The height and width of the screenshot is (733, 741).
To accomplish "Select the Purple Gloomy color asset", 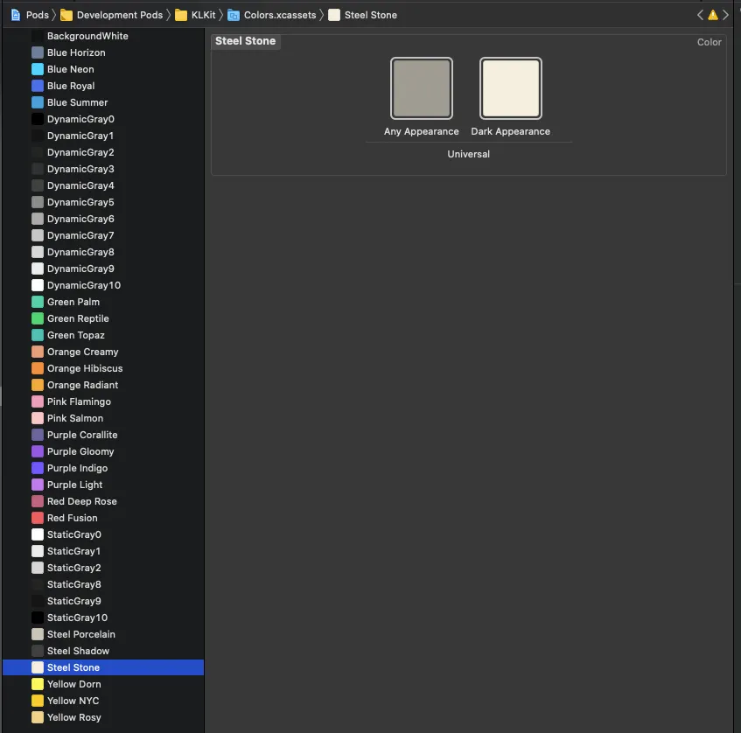I will point(103,451).
